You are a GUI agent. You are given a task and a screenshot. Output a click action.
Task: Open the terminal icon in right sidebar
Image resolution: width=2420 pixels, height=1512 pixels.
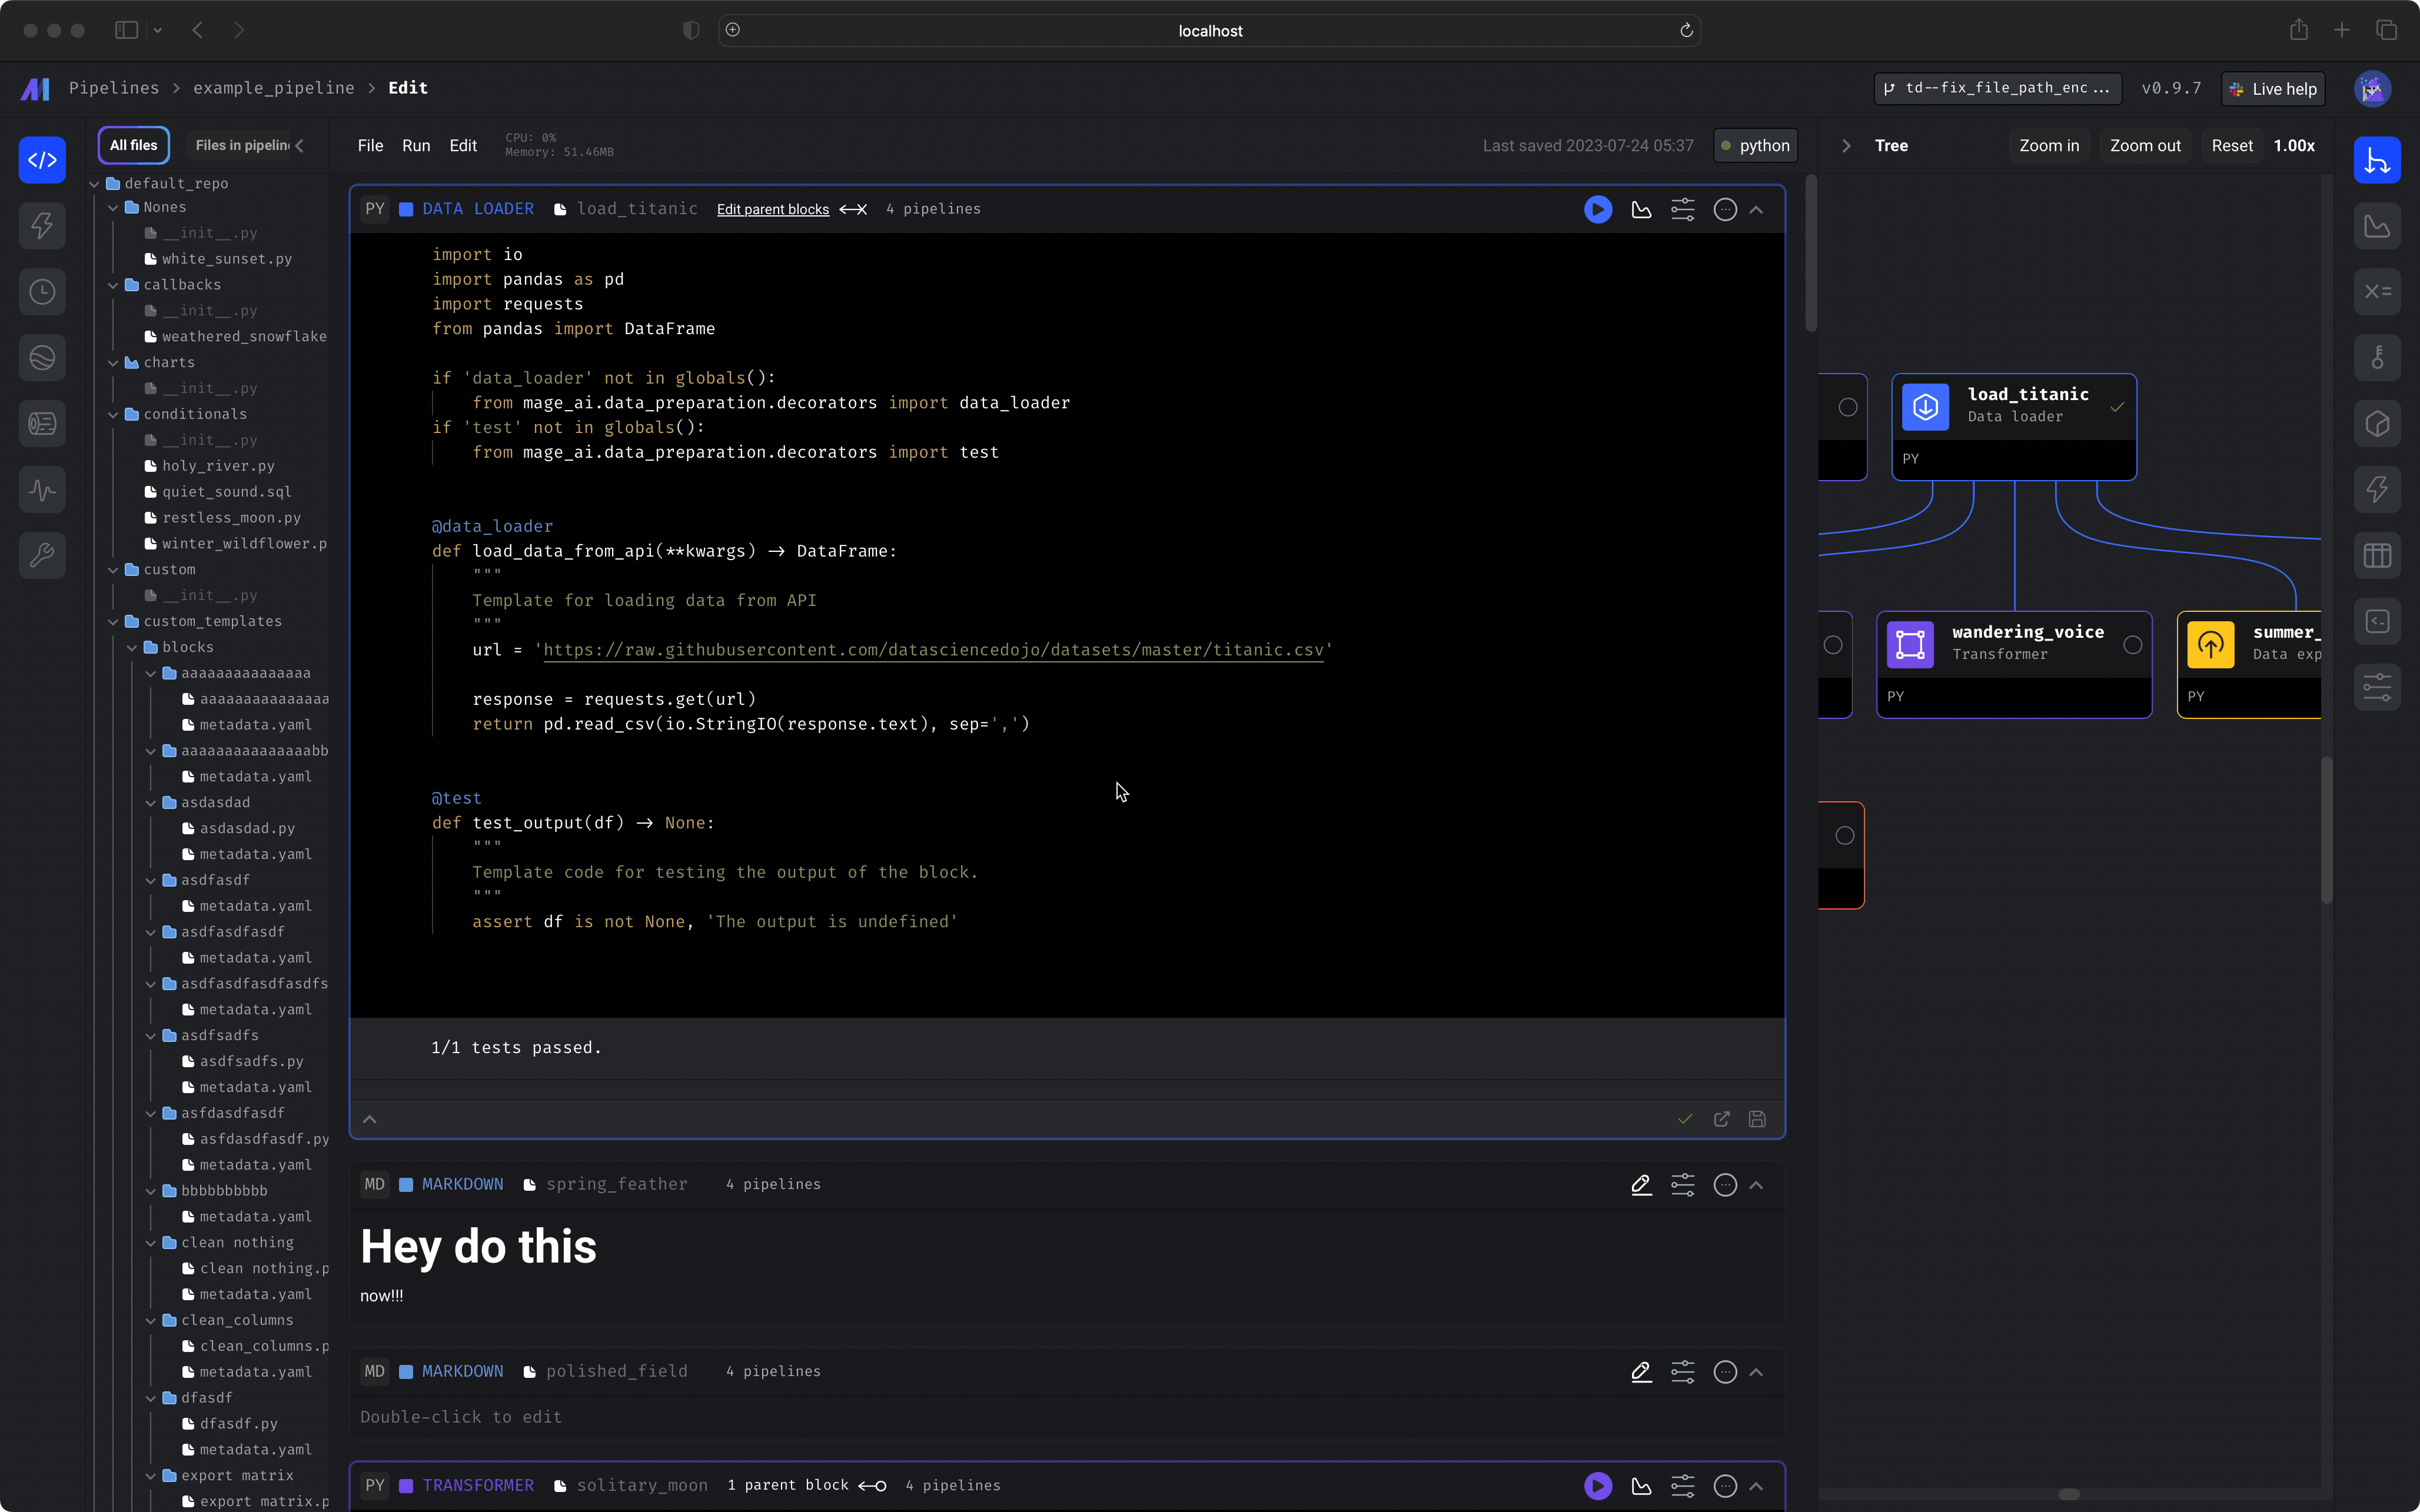tap(2377, 621)
